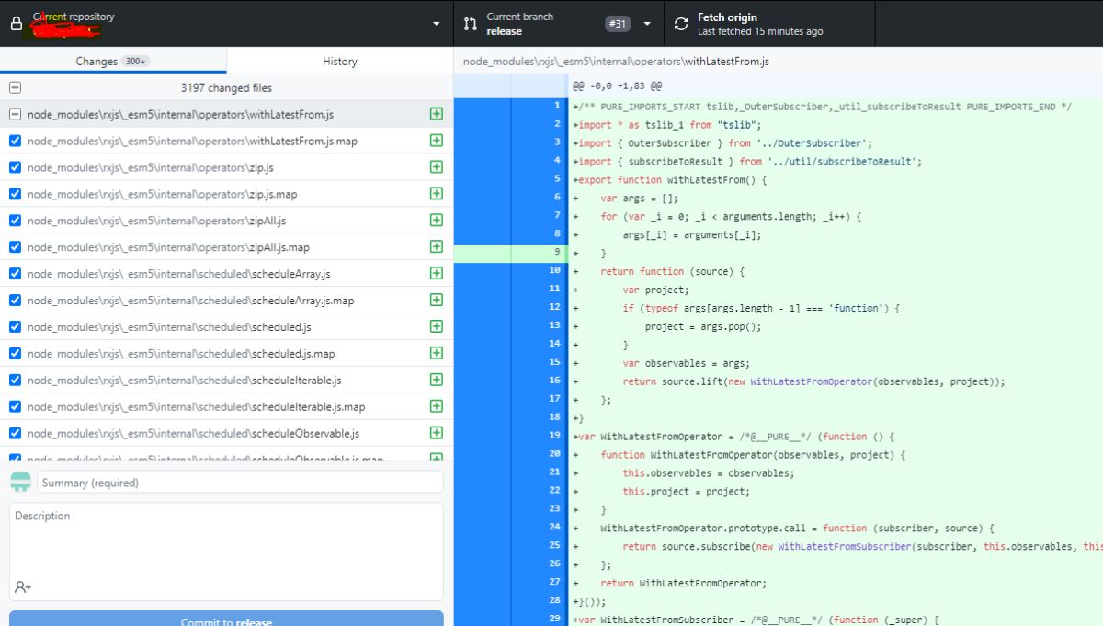This screenshot has width=1103, height=626.
Task: Click the added-file icon for scheduleIterable.js.map
Action: click(437, 406)
